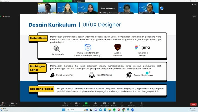Image resolution: width=198 pixels, height=112 pixels.
Task: Click the Recording indicator
Action: [6, 16]
